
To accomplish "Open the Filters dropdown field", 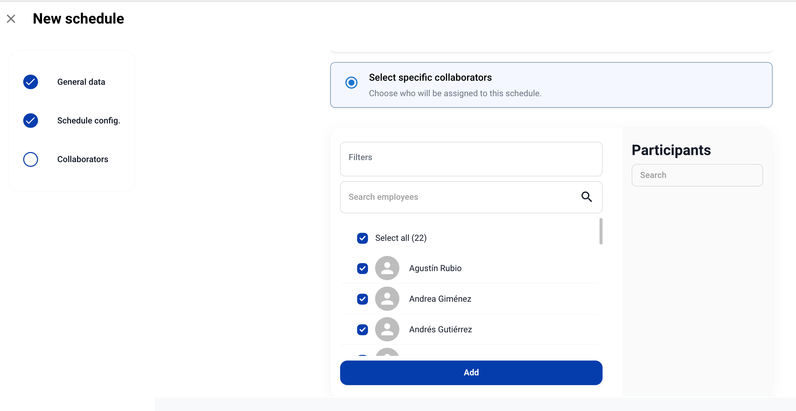I will [x=471, y=159].
